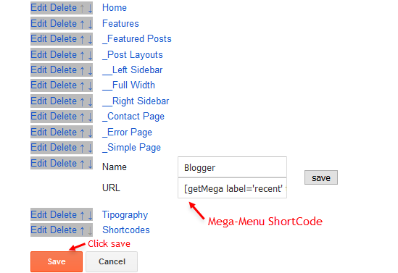Delete the Features menu link
This screenshot has width=398, height=273.
pyautogui.click(x=63, y=24)
